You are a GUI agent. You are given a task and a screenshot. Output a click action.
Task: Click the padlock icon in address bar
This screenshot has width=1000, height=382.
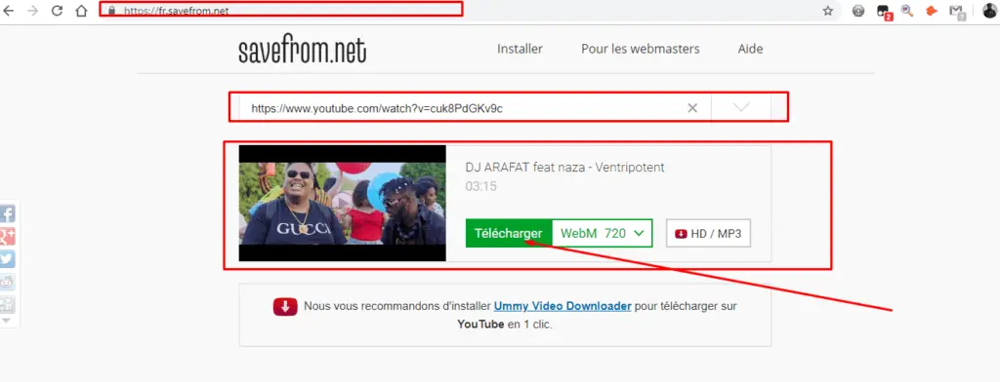112,11
